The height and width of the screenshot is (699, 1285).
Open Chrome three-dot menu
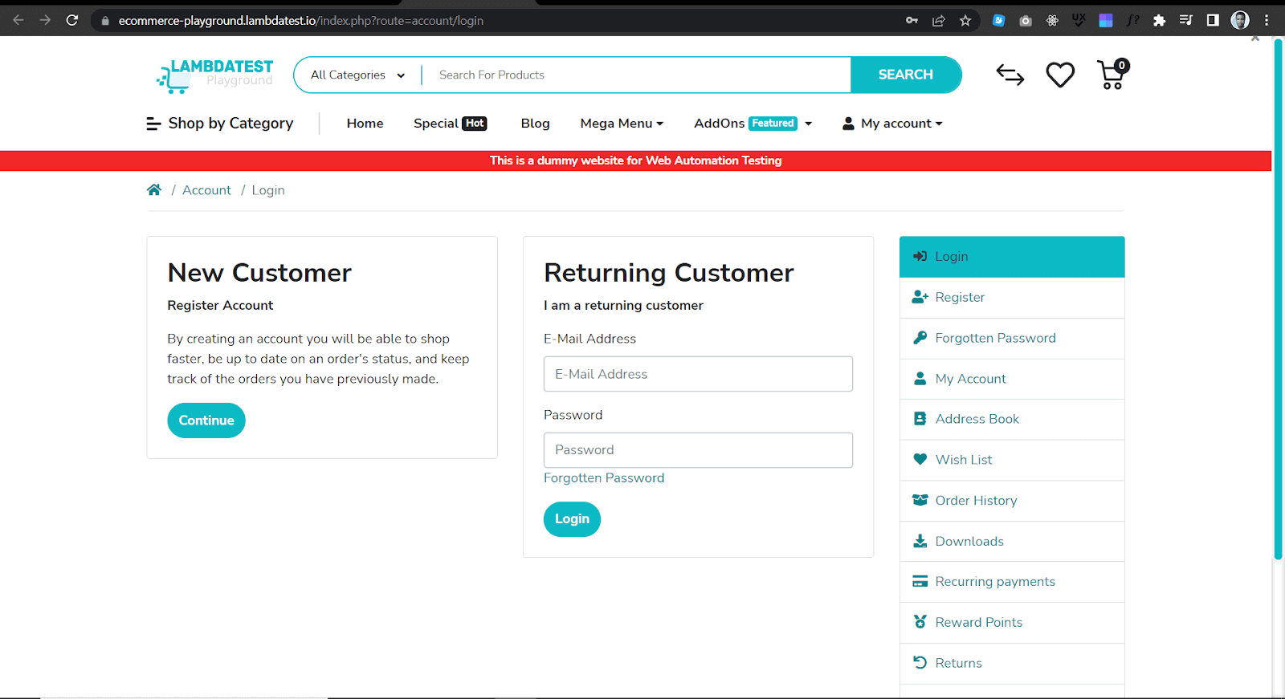(x=1267, y=21)
